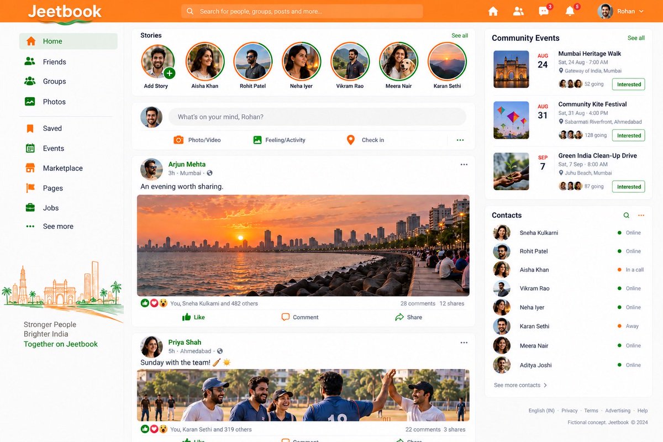The height and width of the screenshot is (442, 663).
Task: Open the sunset skyline post photo
Action: [303, 245]
